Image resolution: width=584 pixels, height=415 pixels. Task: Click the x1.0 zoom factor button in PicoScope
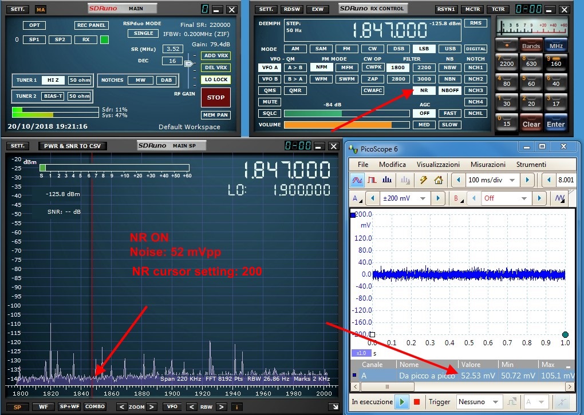(x=361, y=353)
